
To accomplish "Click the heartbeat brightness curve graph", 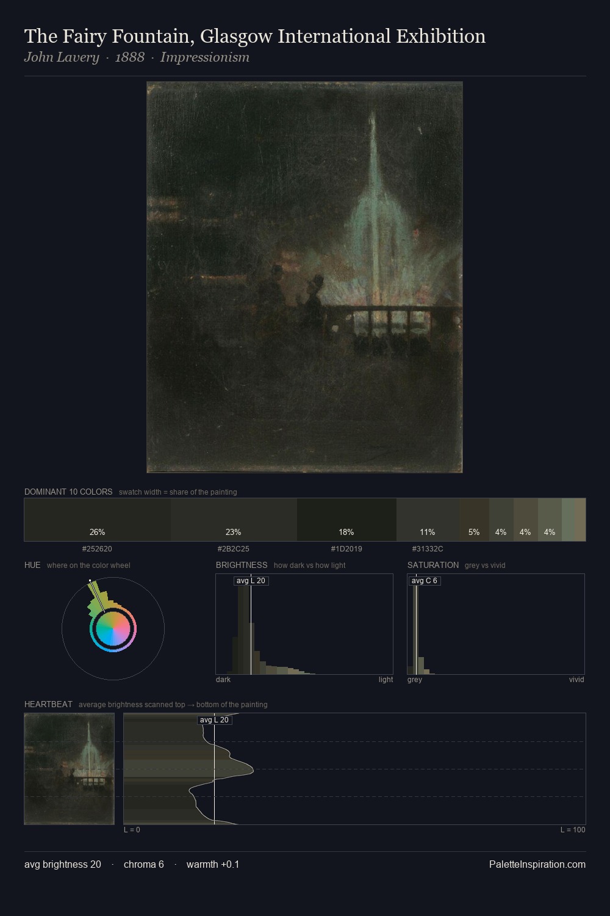I will tap(354, 769).
